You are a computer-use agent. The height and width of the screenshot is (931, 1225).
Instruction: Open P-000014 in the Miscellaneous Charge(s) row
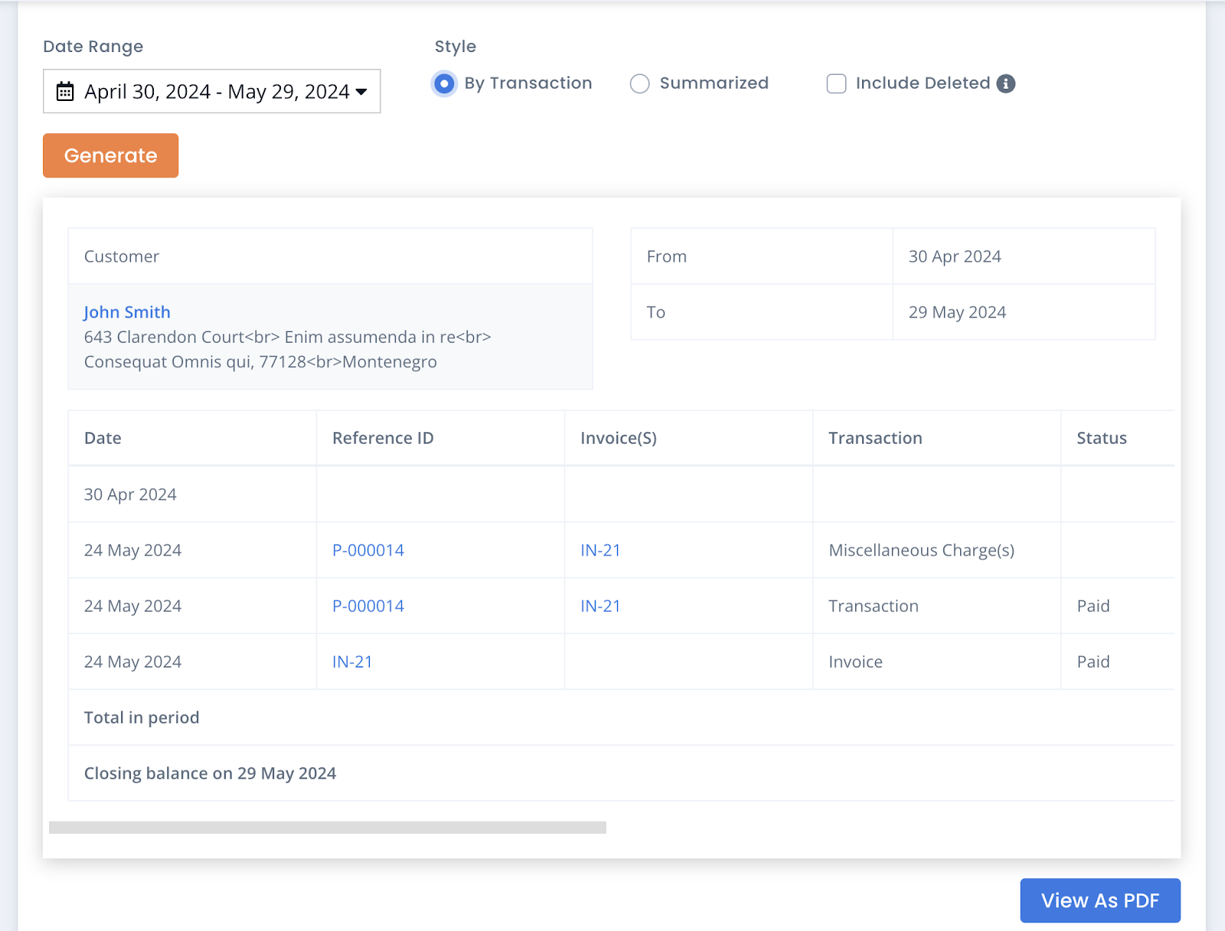pyautogui.click(x=368, y=550)
